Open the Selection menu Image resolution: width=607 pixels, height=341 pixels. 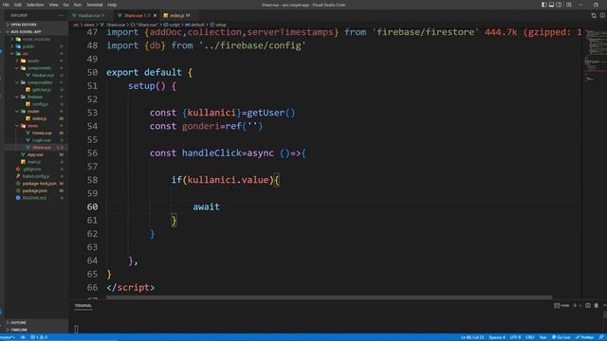pos(35,5)
